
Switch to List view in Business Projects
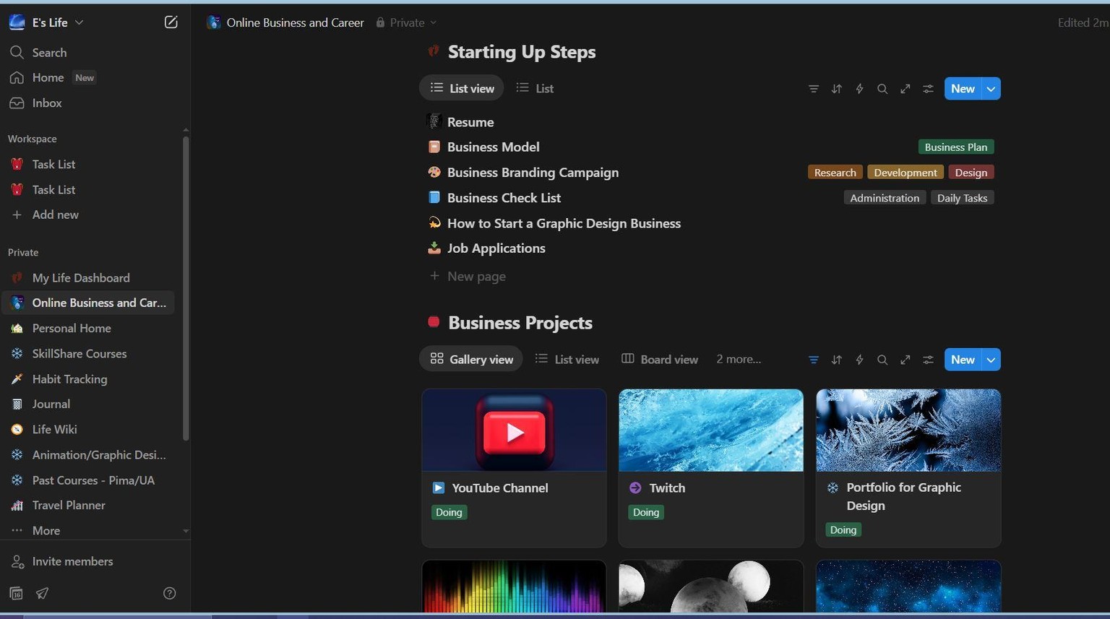click(x=567, y=359)
